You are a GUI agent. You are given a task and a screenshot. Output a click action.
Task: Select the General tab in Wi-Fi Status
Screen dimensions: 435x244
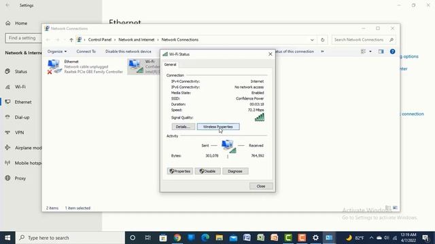pyautogui.click(x=170, y=64)
